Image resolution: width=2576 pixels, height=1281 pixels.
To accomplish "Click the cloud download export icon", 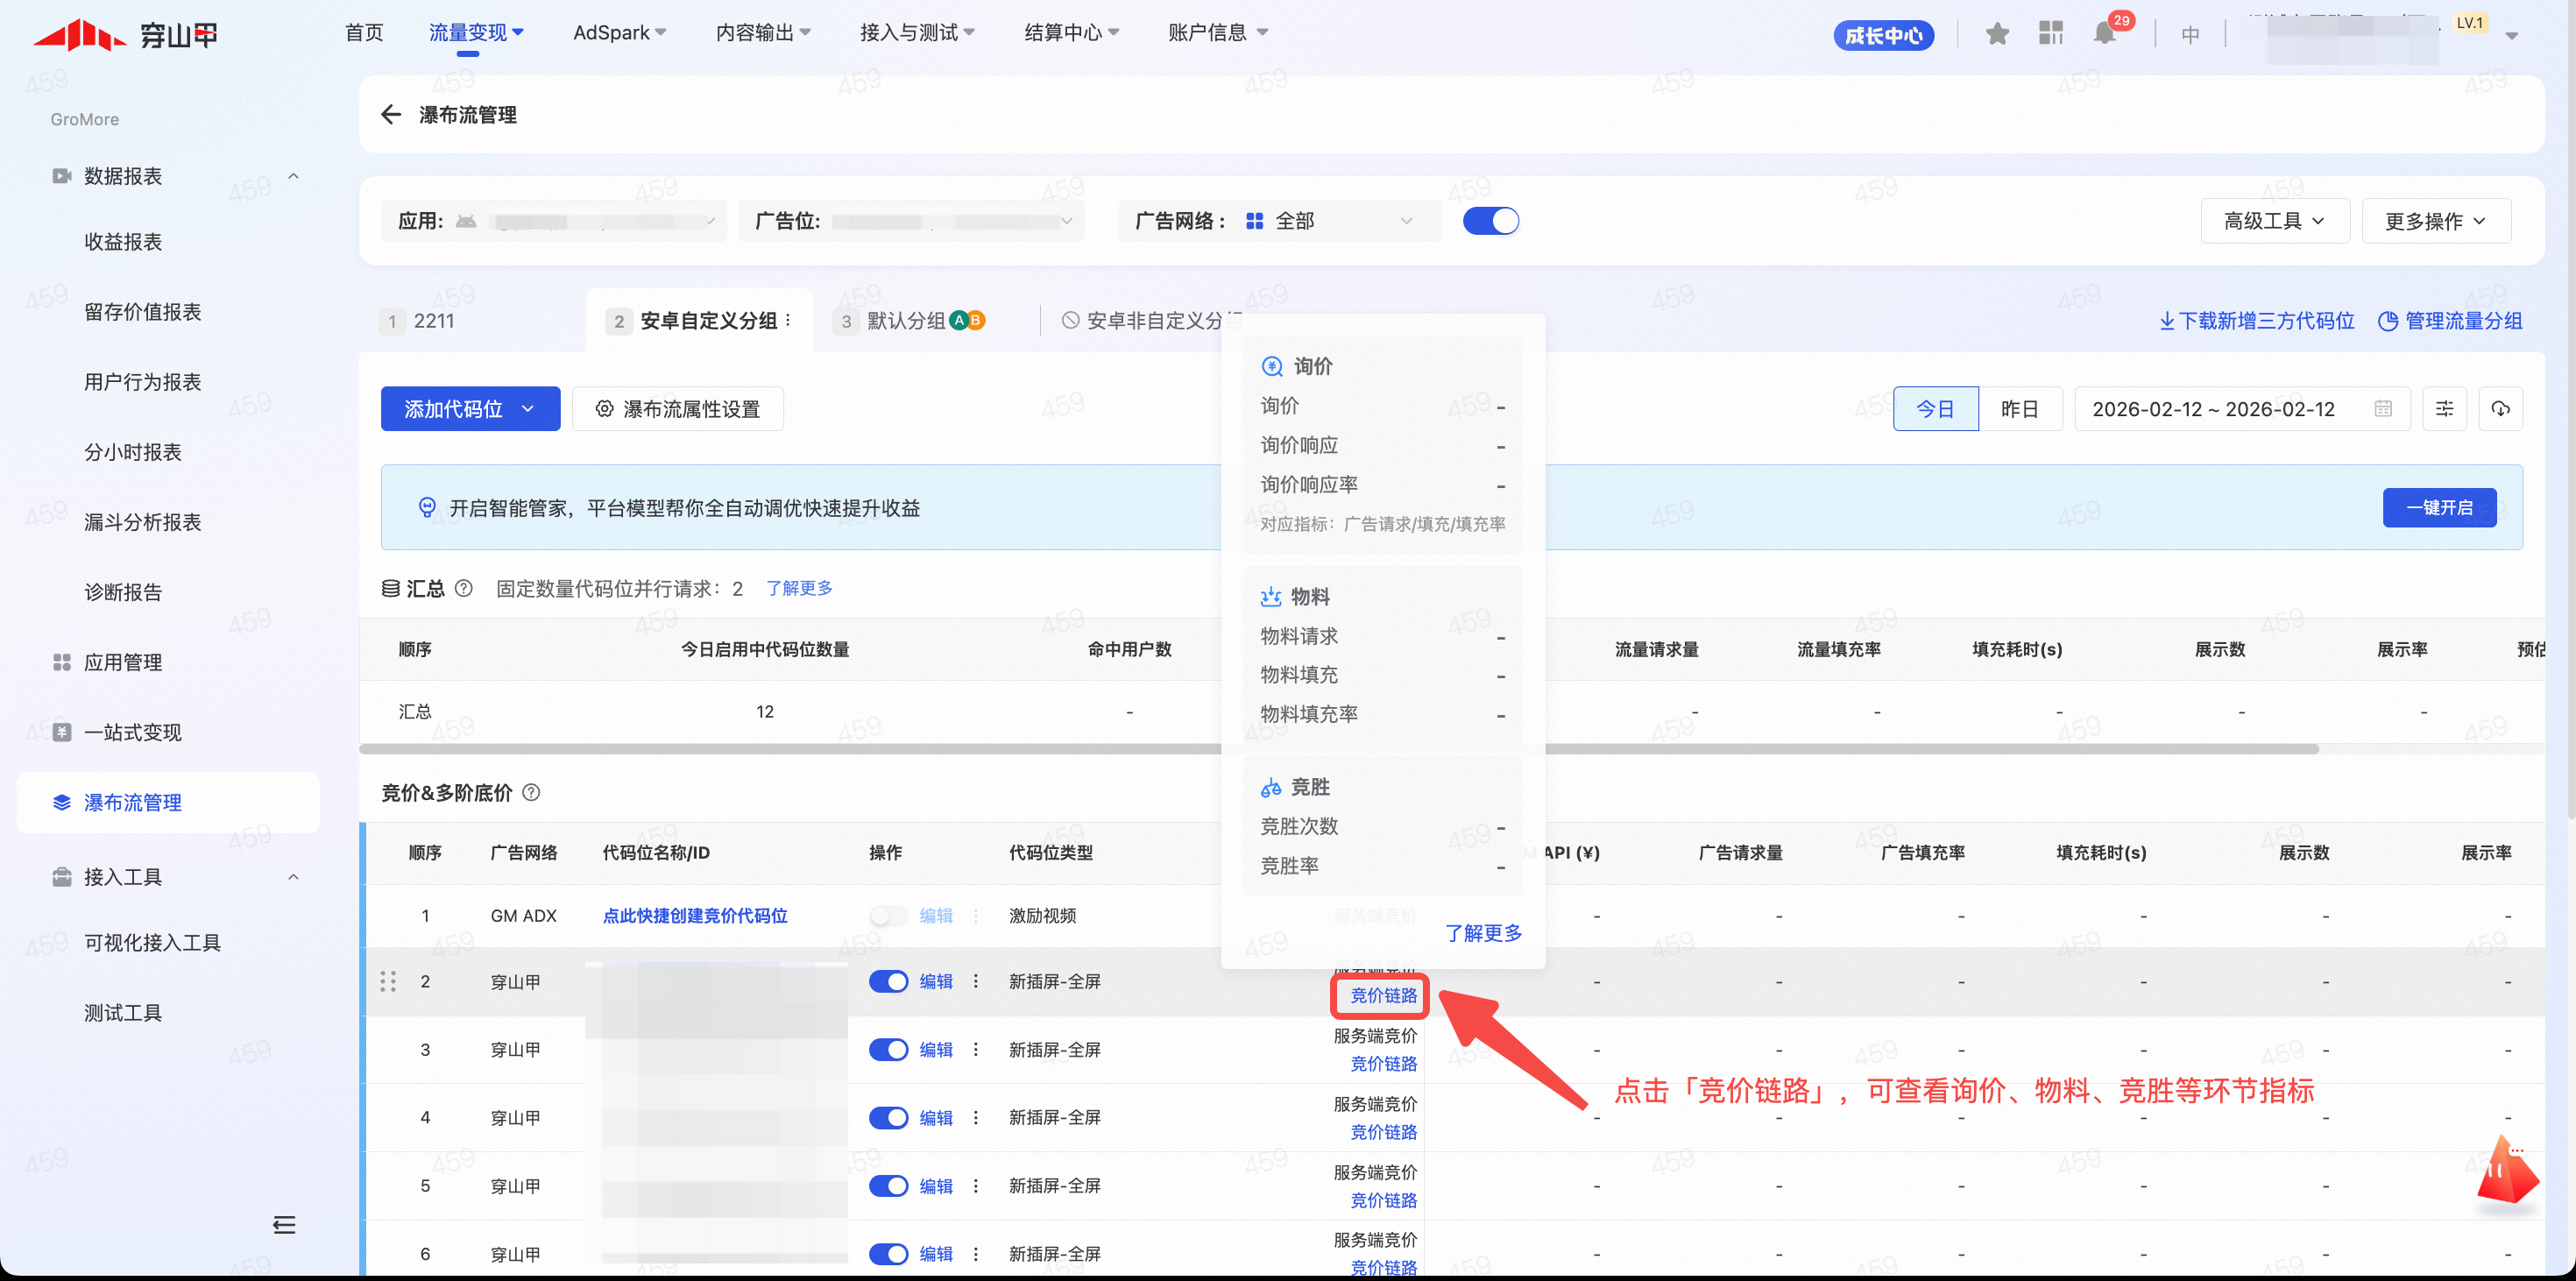I will tap(2500, 409).
